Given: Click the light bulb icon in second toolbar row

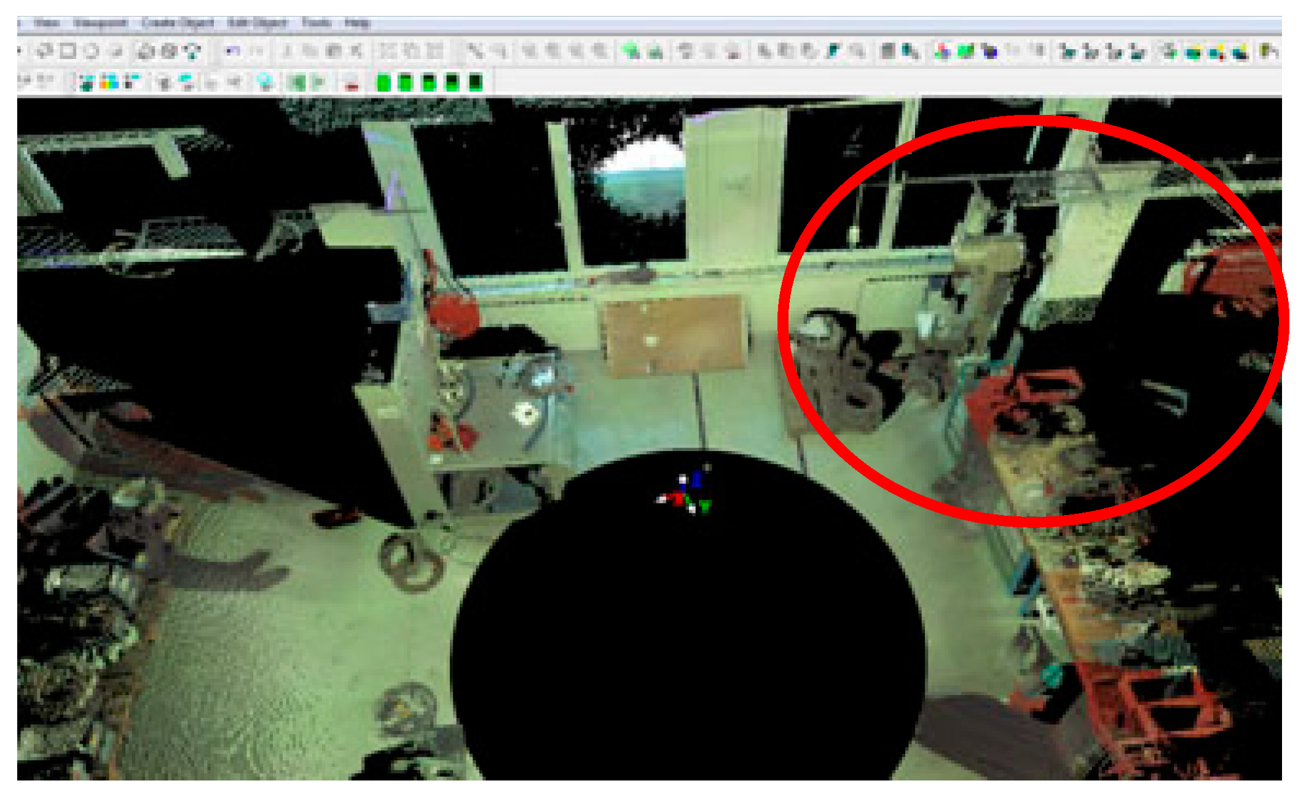Looking at the screenshot, I should tap(265, 82).
